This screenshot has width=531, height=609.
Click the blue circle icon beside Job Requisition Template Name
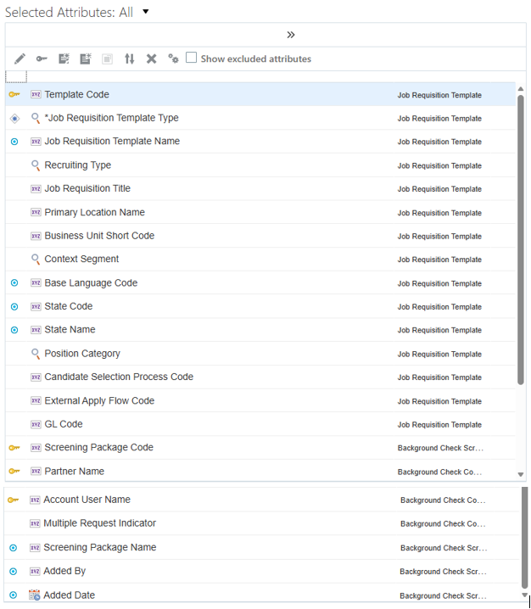point(14,142)
